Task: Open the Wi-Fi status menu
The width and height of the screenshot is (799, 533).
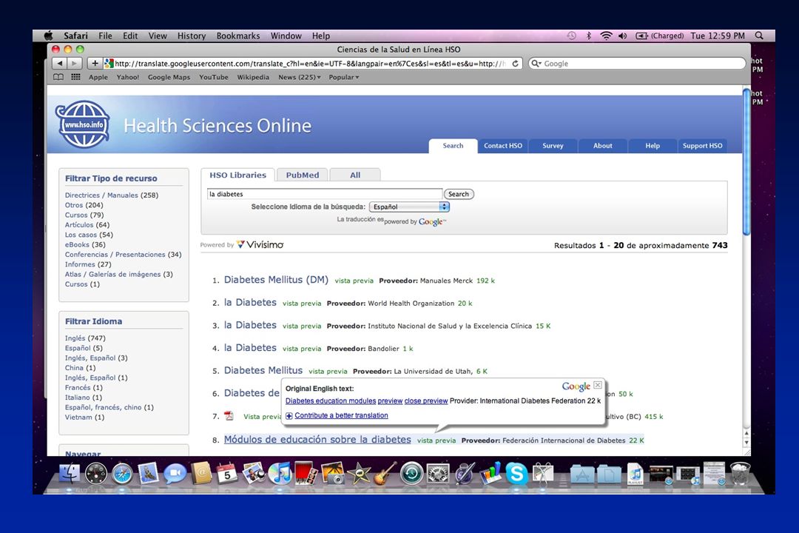Action: click(606, 36)
